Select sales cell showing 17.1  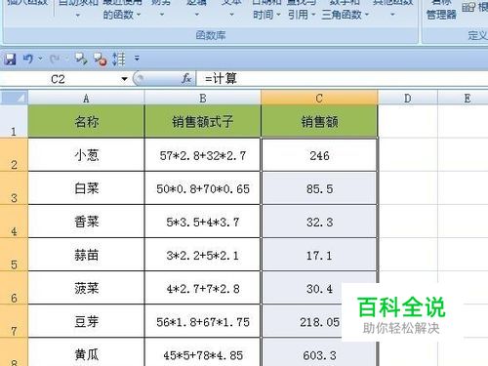pos(319,255)
